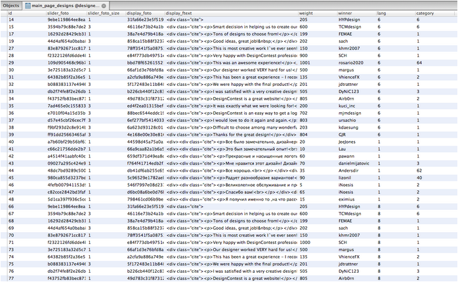The width and height of the screenshot is (458, 282).
Task: Click winner cell HYPdesign in row 66
Action: (349, 207)
